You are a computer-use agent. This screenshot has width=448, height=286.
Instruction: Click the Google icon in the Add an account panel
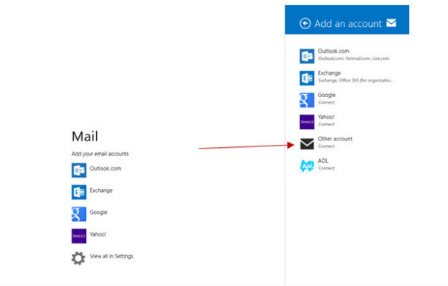tap(307, 100)
